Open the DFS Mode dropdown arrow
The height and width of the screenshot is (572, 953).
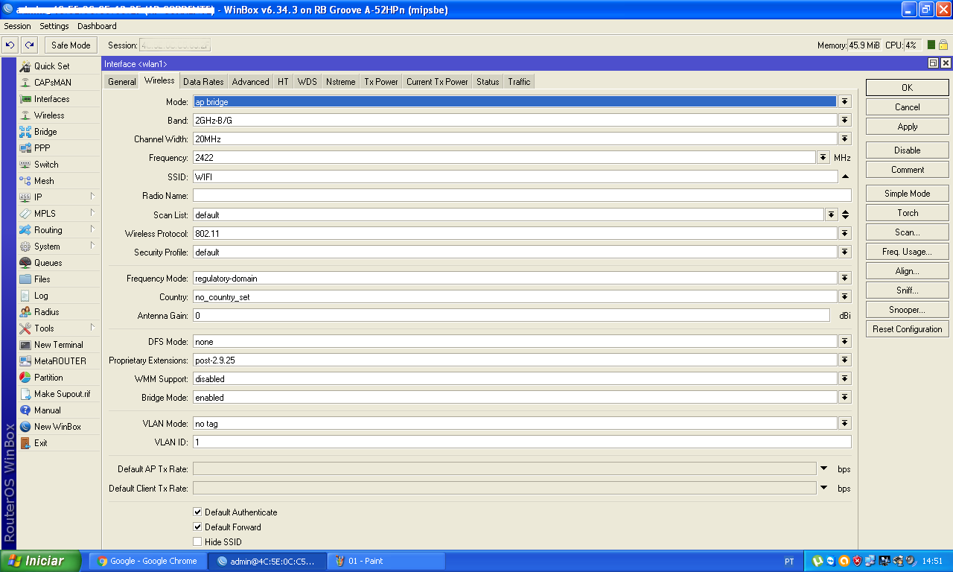[x=845, y=342]
